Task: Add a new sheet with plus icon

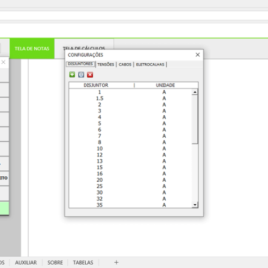Action: point(116,262)
